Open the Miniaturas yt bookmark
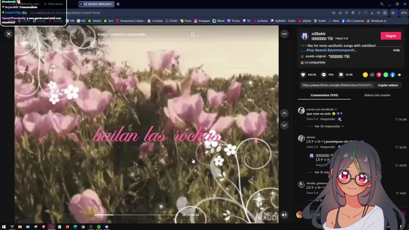The height and width of the screenshot is (230, 409). pyautogui.click(x=376, y=21)
